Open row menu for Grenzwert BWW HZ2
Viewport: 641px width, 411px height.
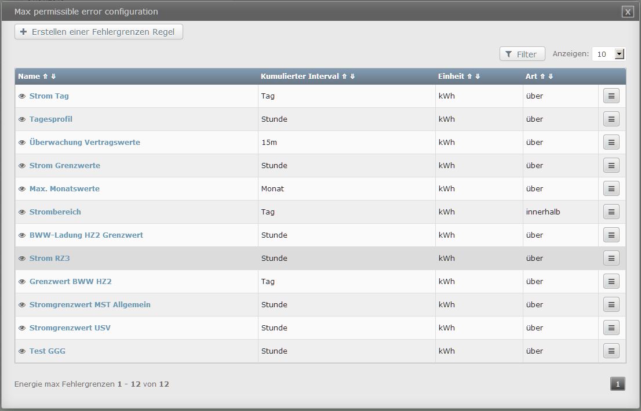tap(611, 281)
